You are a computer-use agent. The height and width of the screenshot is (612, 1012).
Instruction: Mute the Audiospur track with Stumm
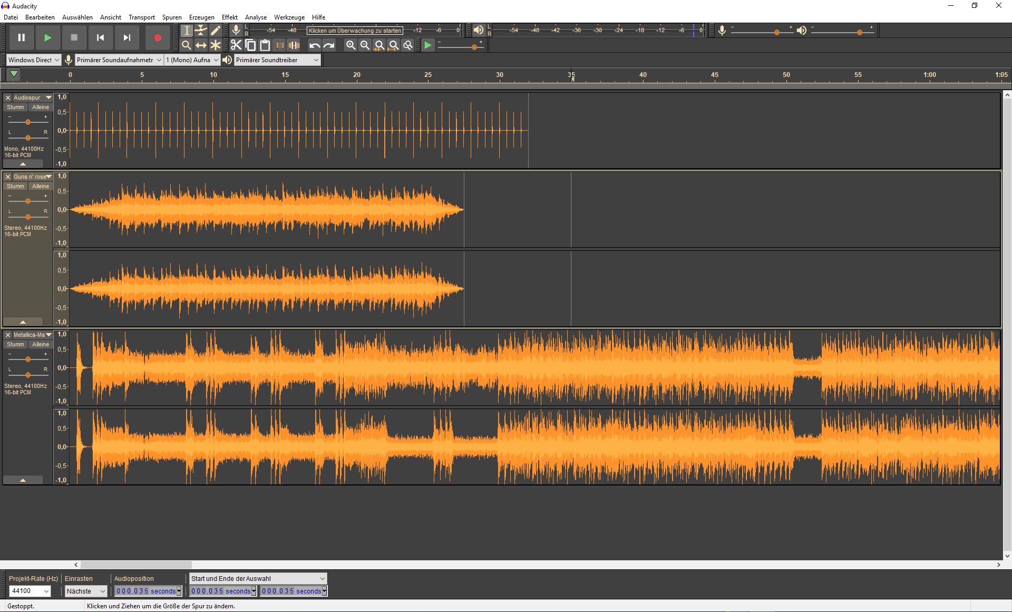15,107
